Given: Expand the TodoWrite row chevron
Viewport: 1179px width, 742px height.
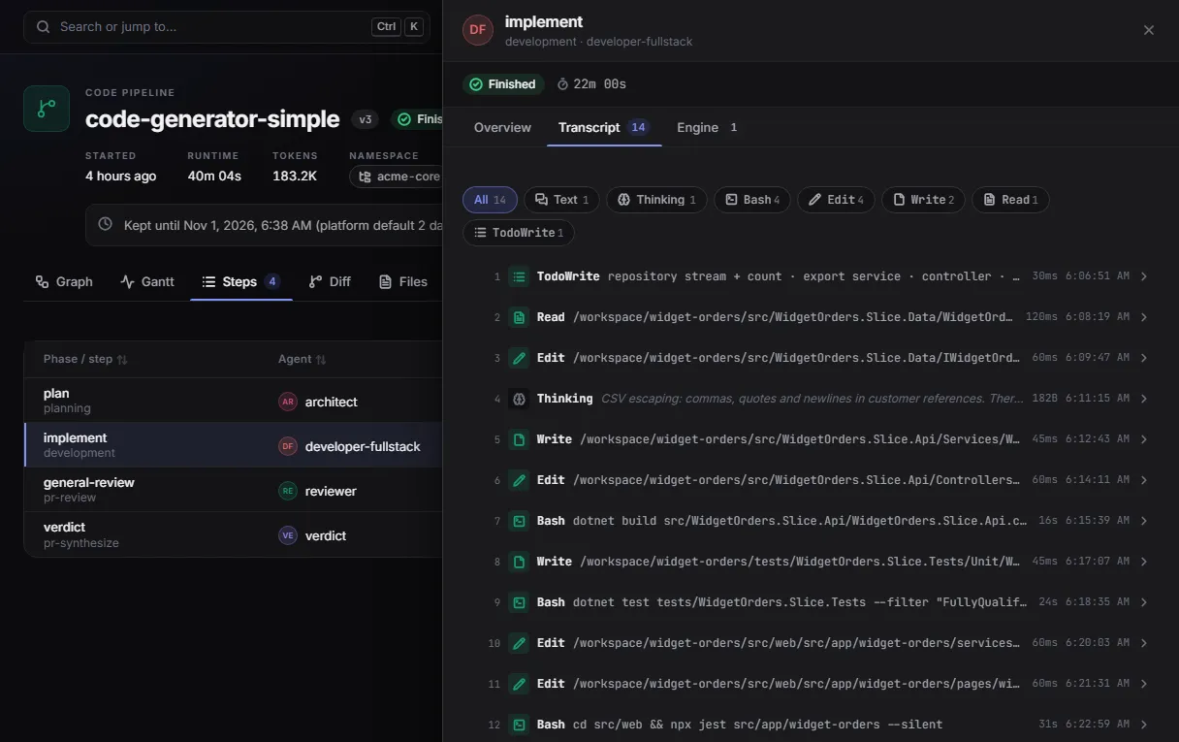Looking at the screenshot, I should (1144, 276).
